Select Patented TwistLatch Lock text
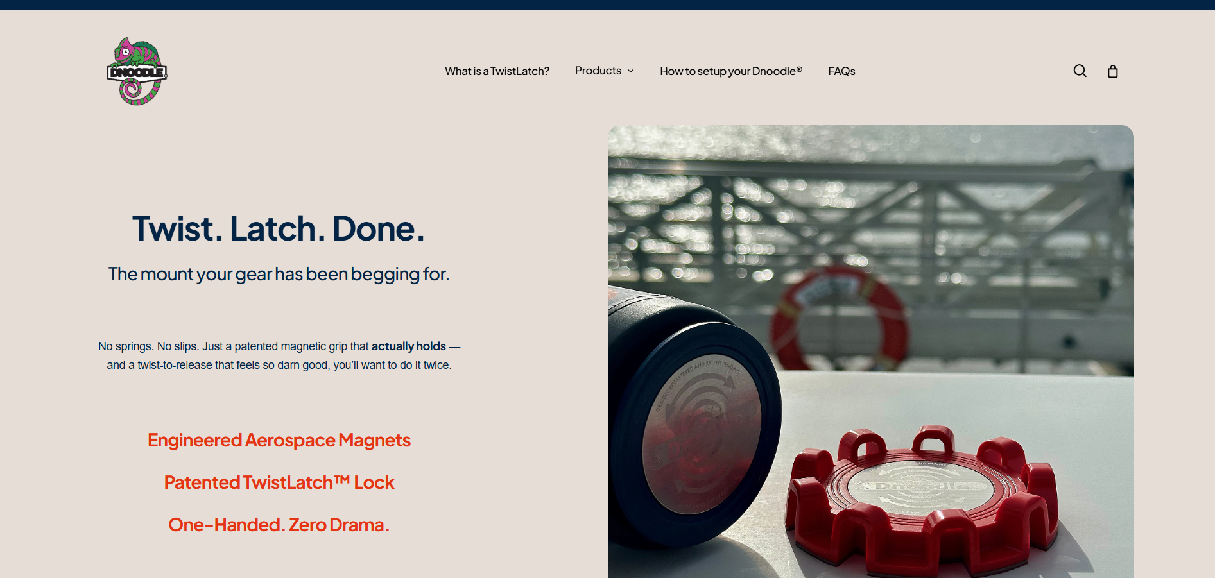The width and height of the screenshot is (1215, 578). (x=279, y=482)
